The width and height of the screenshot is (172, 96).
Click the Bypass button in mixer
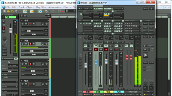tap(151, 46)
